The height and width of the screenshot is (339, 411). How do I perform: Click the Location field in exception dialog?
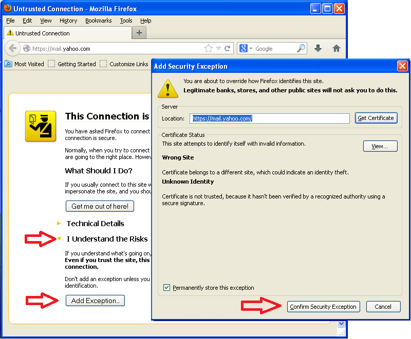(269, 118)
